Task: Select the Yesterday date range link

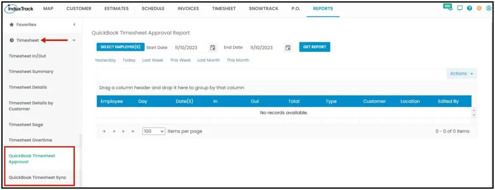Action: tap(105, 60)
